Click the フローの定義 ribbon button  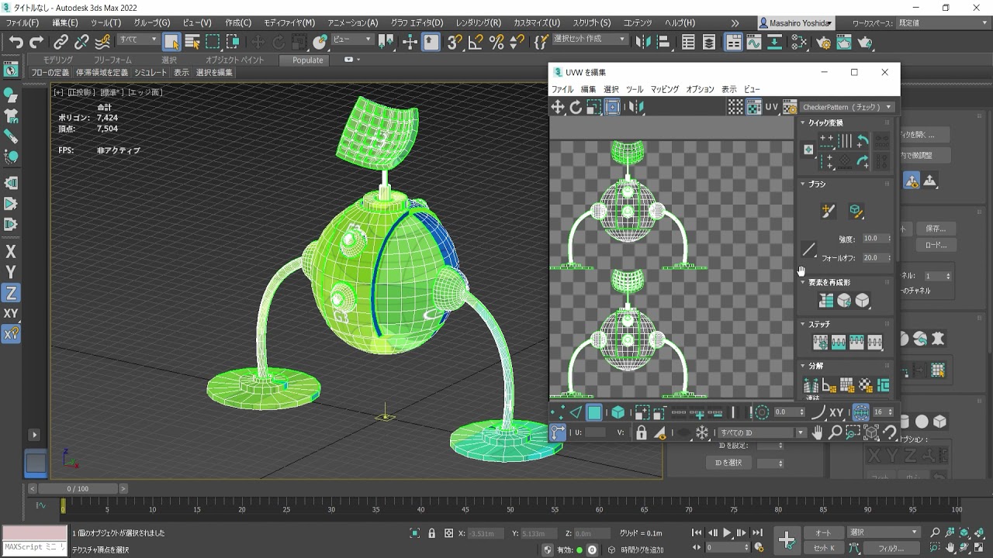(x=50, y=72)
